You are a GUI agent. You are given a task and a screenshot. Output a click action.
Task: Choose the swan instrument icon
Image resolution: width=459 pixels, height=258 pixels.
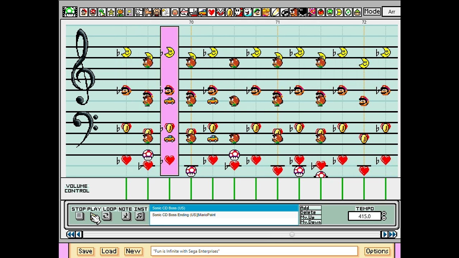[166, 12]
